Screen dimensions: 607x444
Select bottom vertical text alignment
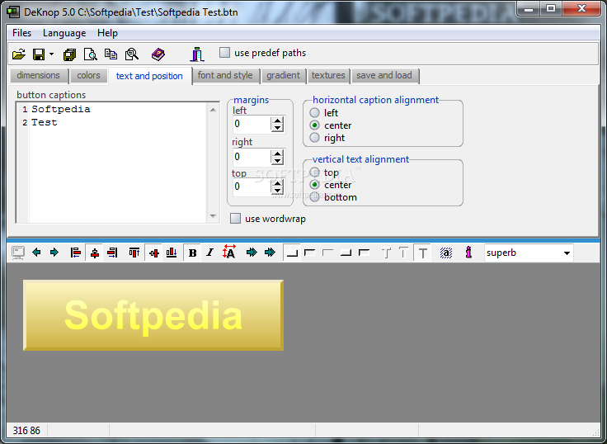tap(315, 197)
